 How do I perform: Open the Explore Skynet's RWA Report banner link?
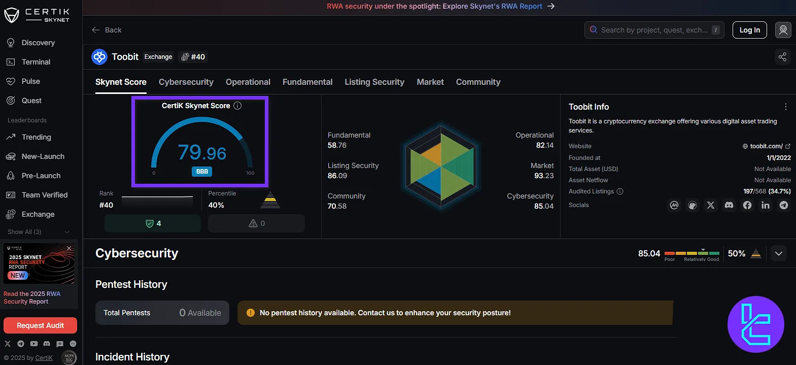pyautogui.click(x=440, y=6)
